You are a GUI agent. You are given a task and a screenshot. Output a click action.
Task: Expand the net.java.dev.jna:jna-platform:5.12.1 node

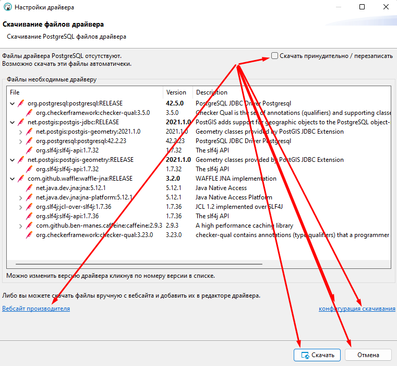(20, 197)
